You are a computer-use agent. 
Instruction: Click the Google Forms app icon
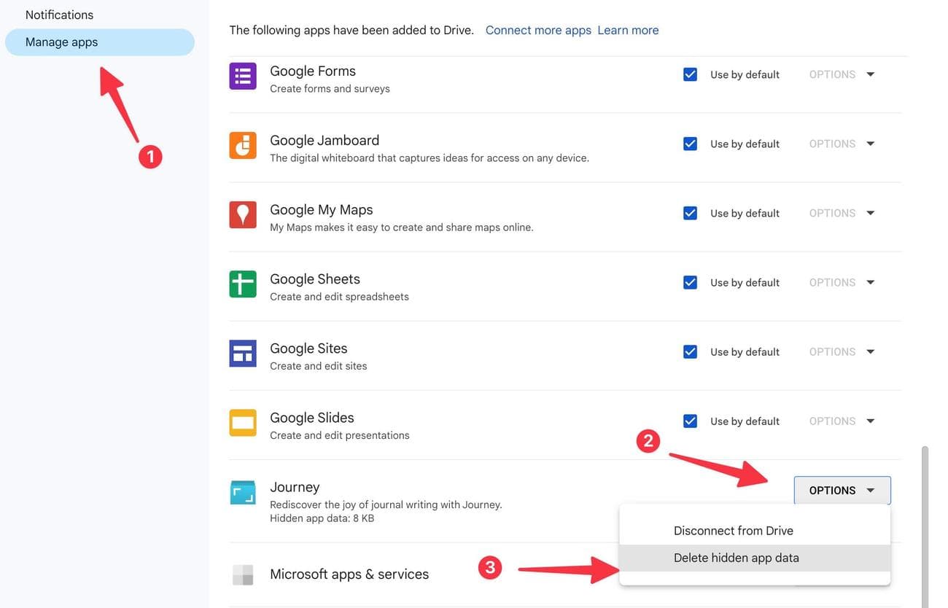pos(242,75)
